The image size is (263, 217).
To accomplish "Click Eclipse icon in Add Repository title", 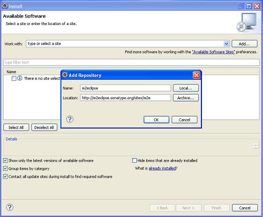I will 65,75.
